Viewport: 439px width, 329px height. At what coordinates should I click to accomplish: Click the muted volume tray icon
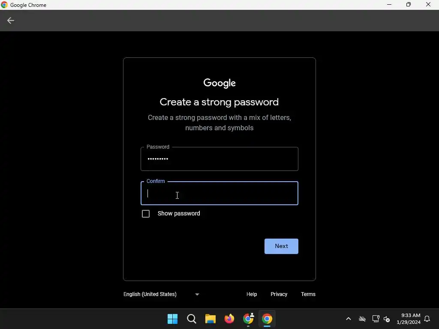tap(387, 319)
